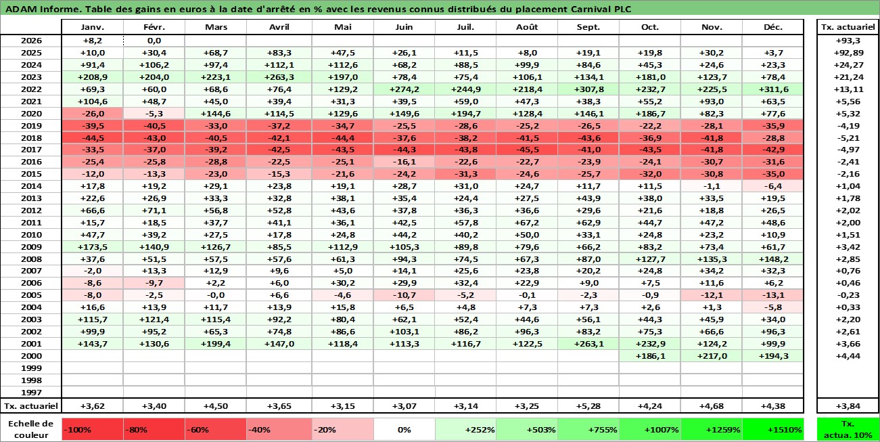
Task: Click 2015 Déc. value -35,0
Action: point(773,174)
